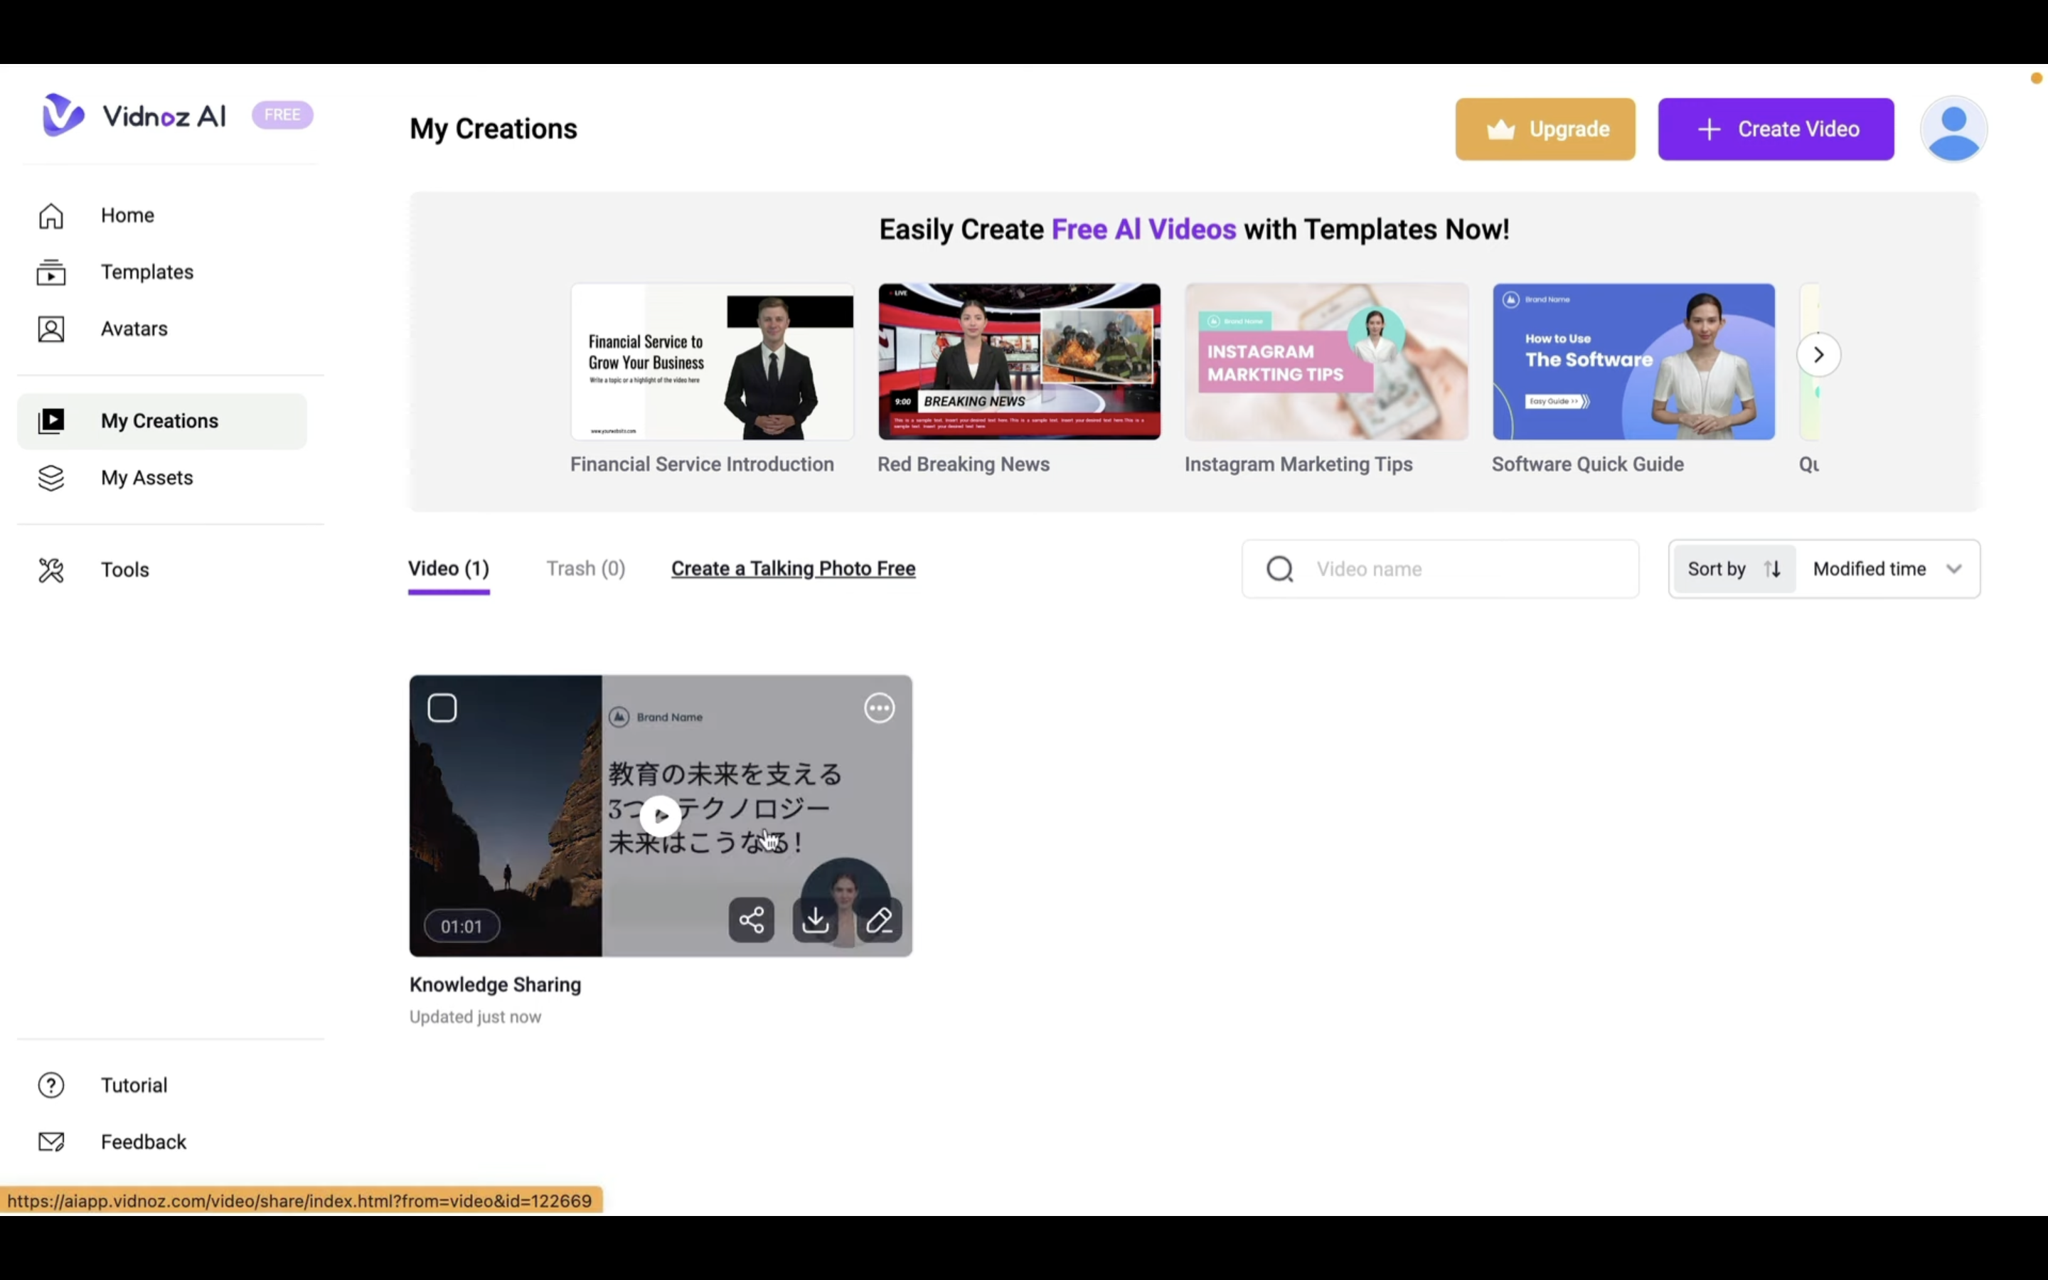Click the Knowledge Sharing video title
Image resolution: width=2048 pixels, height=1280 pixels.
[x=495, y=986]
